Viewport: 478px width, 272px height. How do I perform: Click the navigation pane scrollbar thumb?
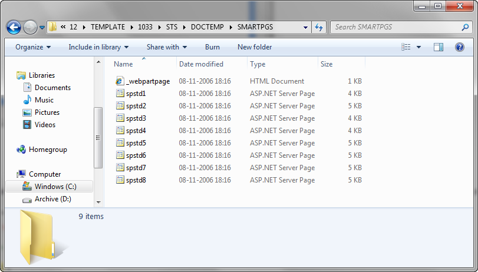[x=98, y=137]
